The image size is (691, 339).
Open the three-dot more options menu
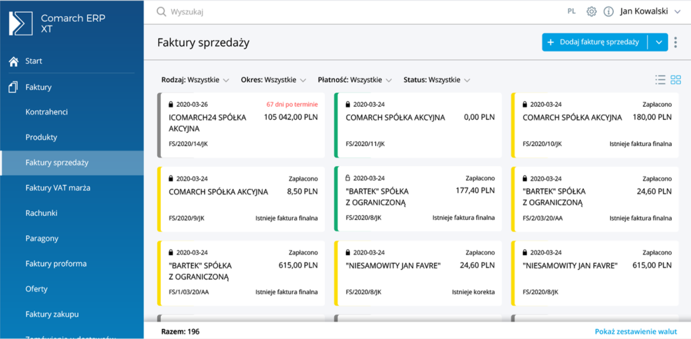676,42
